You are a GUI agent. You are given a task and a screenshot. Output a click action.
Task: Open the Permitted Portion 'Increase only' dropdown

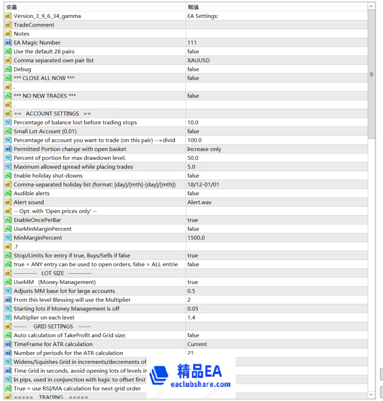pyautogui.click(x=276, y=149)
